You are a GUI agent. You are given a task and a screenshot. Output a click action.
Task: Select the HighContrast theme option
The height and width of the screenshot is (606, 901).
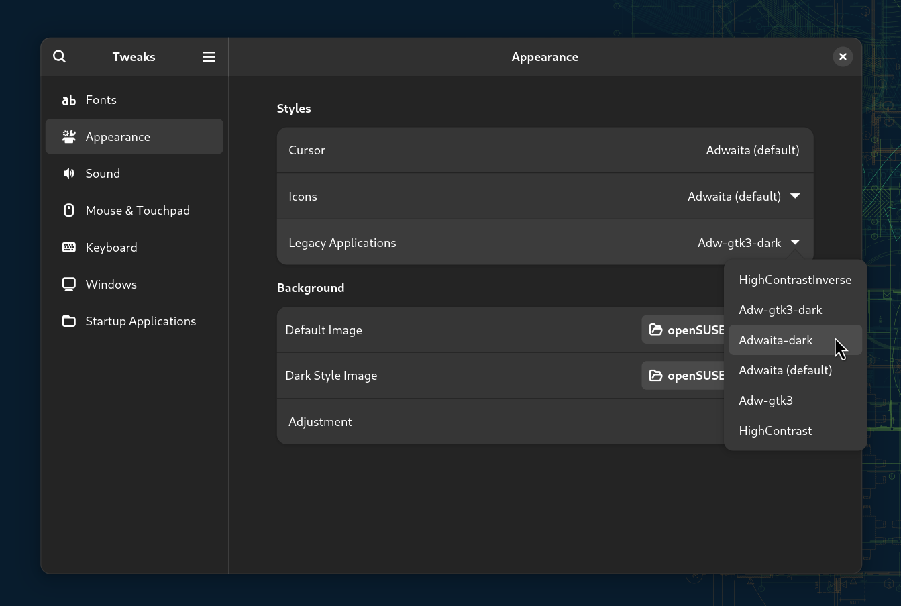775,431
